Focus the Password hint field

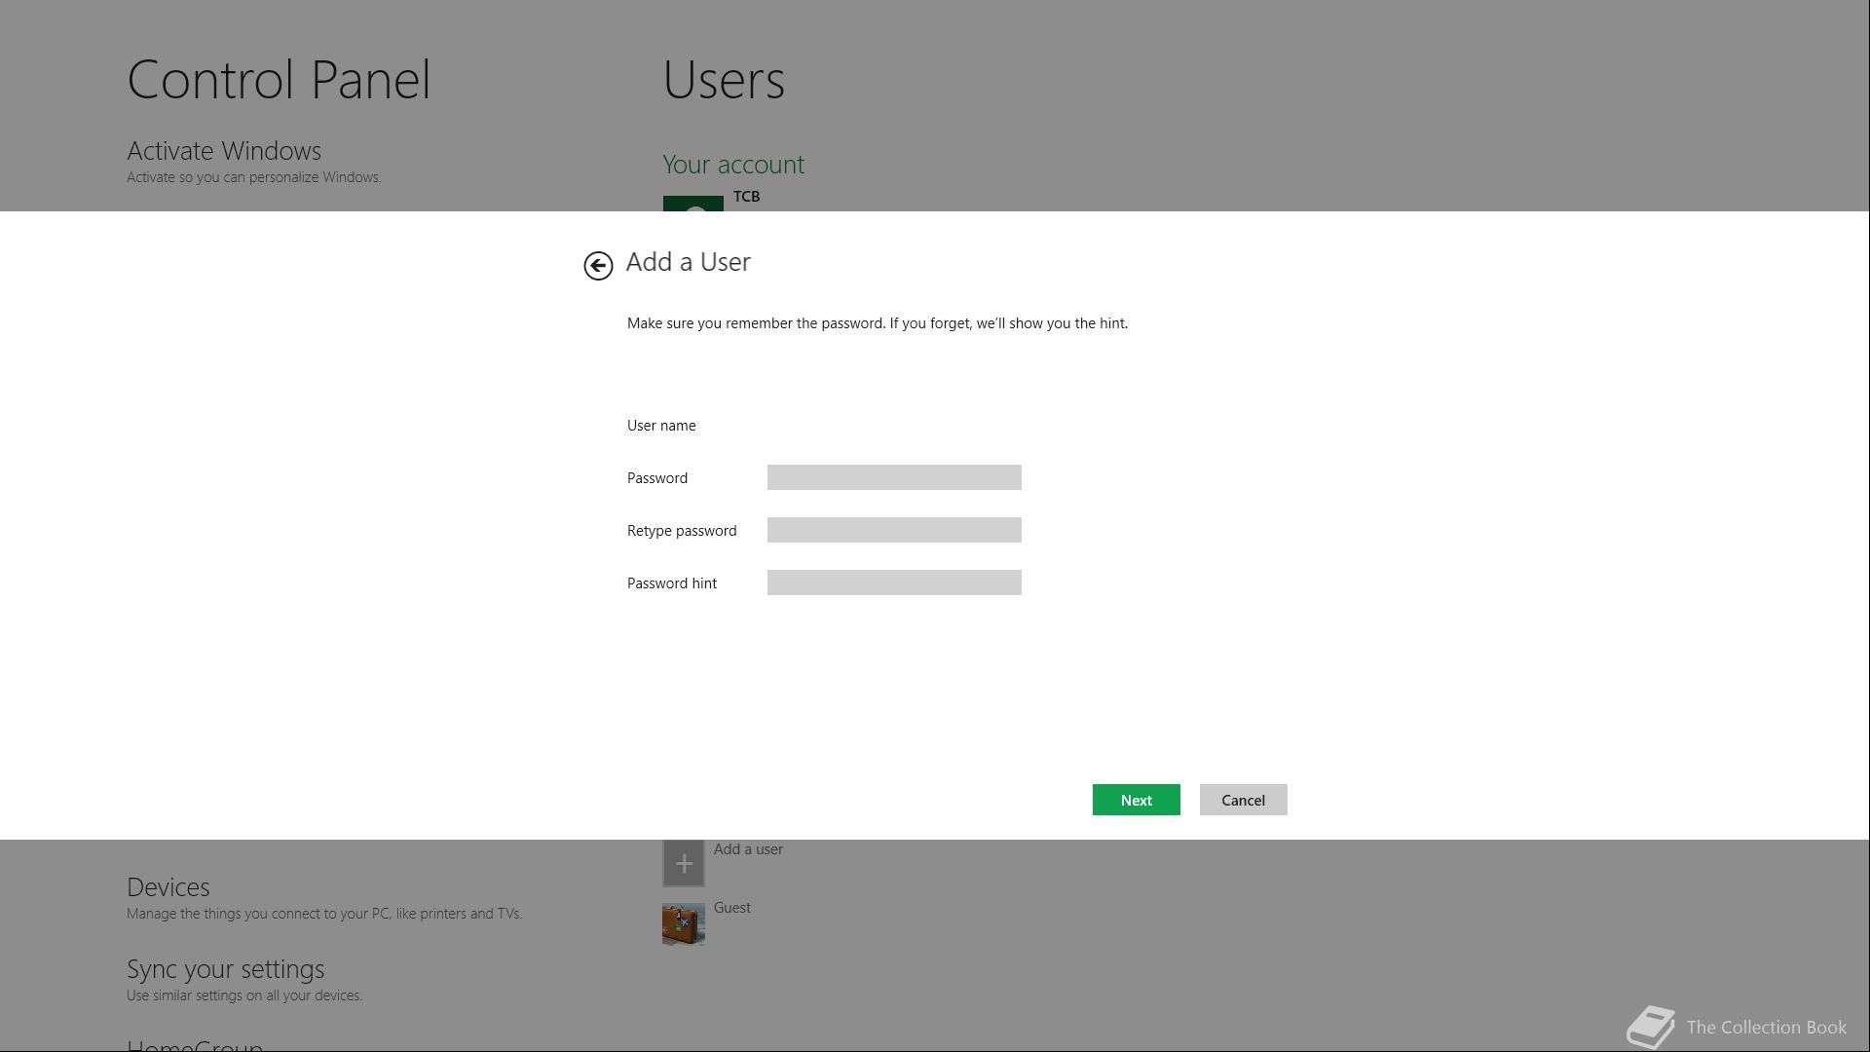[894, 582]
